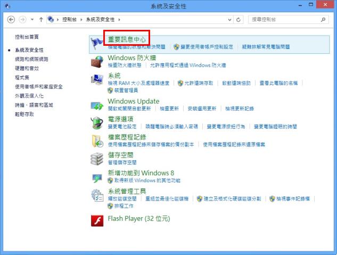Viewport: 337px width, 255px height.
Task: Go to 控制台首頁 in sidebar
Action: 27,37
